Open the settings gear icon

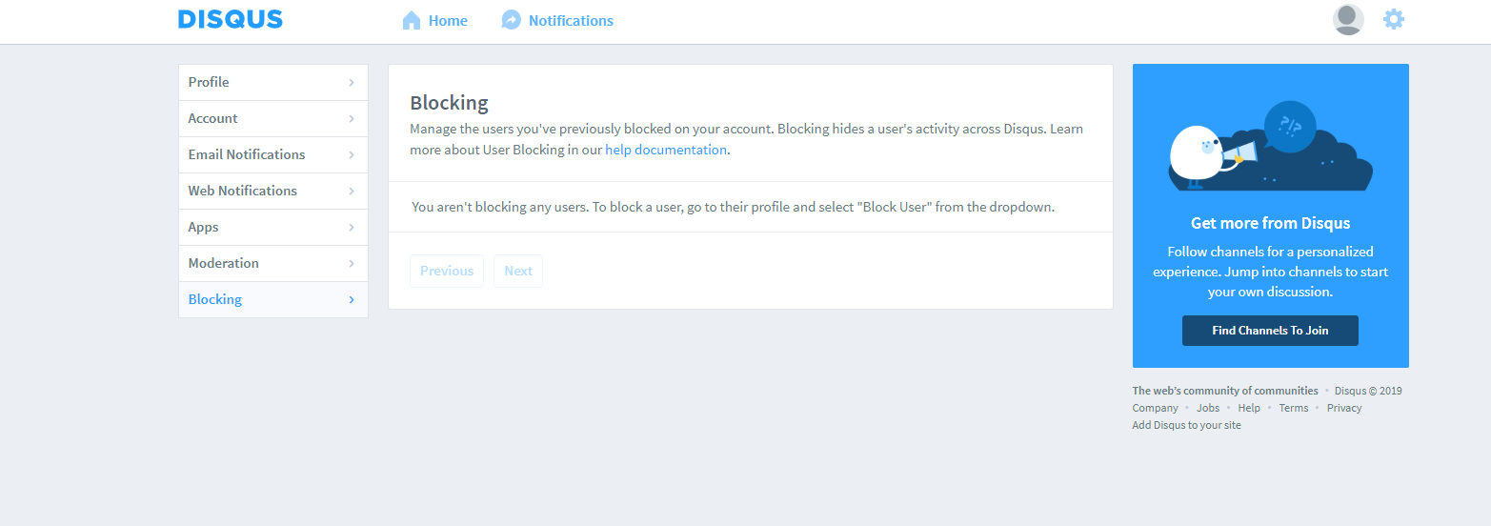pos(1393,20)
